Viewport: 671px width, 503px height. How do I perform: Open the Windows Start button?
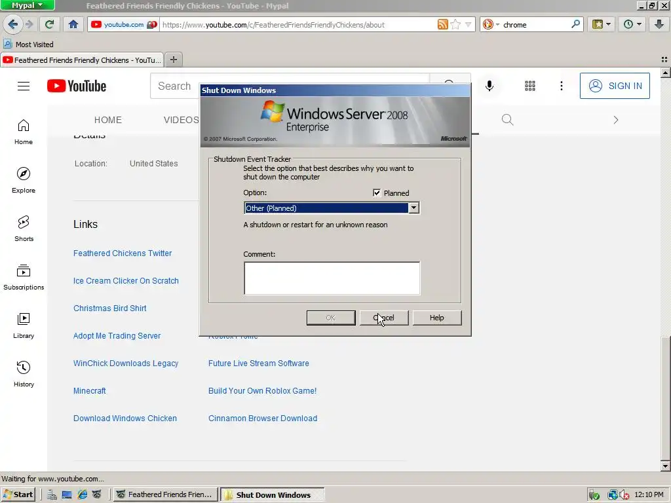[18, 494]
